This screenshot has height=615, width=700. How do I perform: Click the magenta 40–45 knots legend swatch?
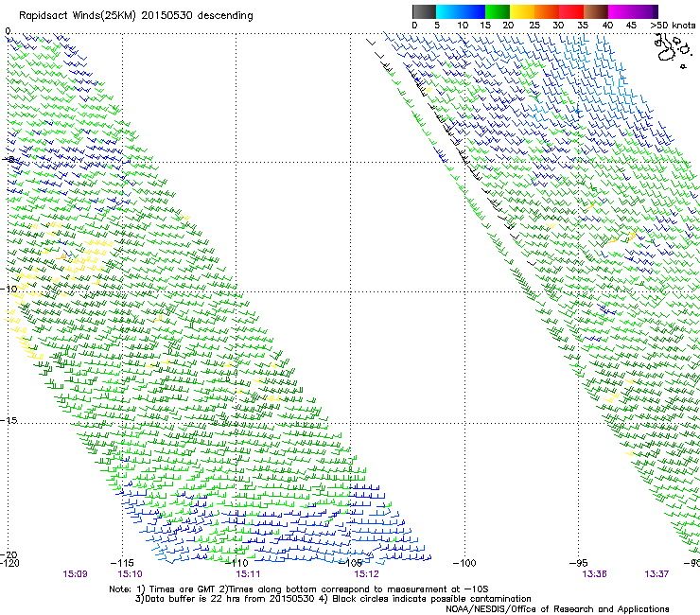[621, 11]
